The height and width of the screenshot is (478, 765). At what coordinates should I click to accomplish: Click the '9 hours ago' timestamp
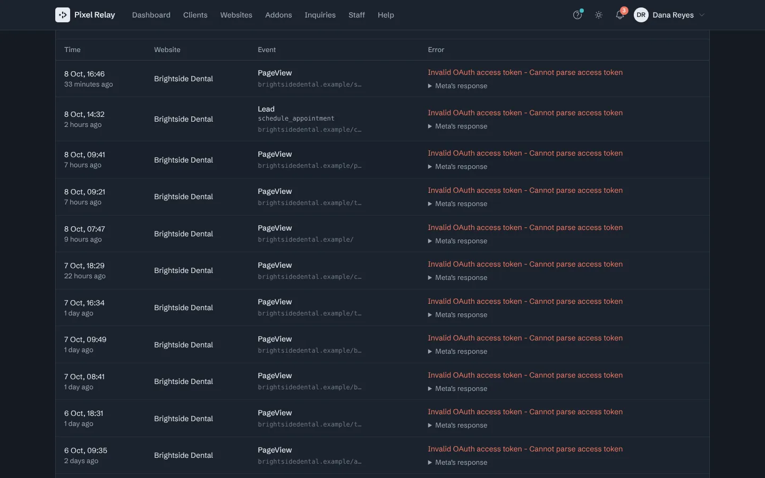click(x=83, y=240)
